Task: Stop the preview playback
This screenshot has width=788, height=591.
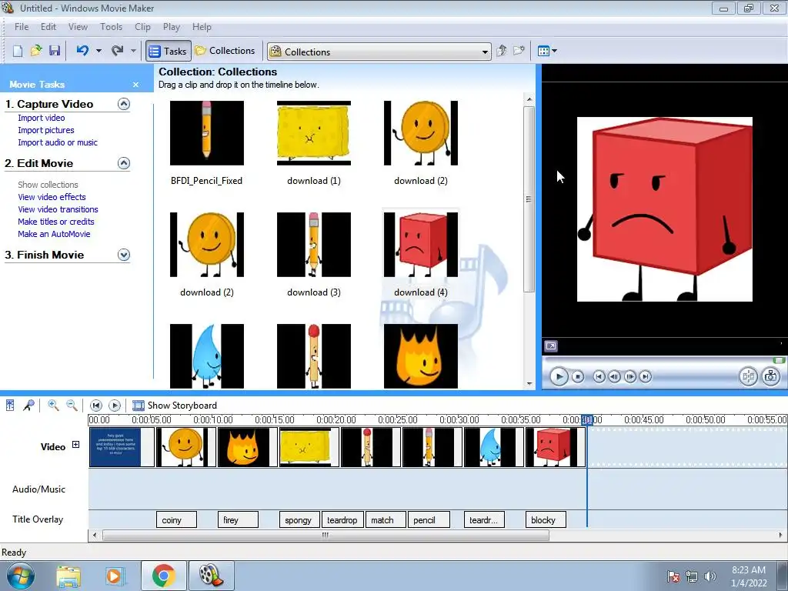Action: (578, 376)
